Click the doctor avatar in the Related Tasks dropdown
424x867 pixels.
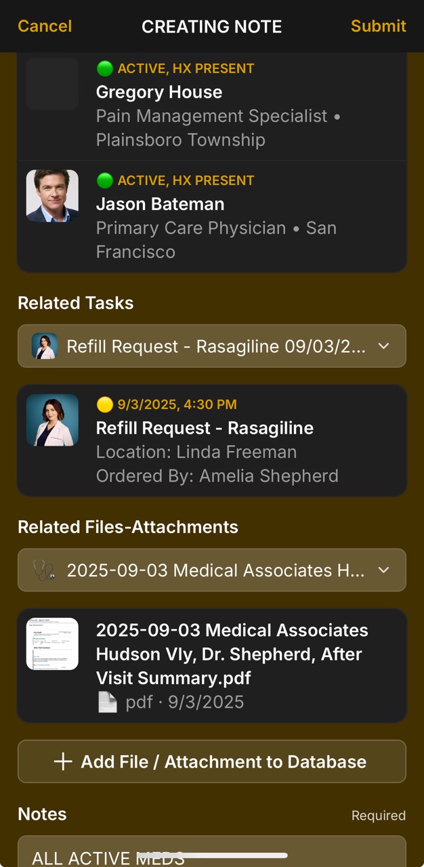45,346
